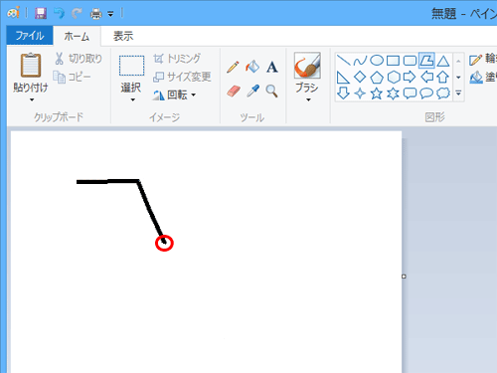Select the Diamond shape
Viewport: 497px width, 373px height.
[360, 77]
